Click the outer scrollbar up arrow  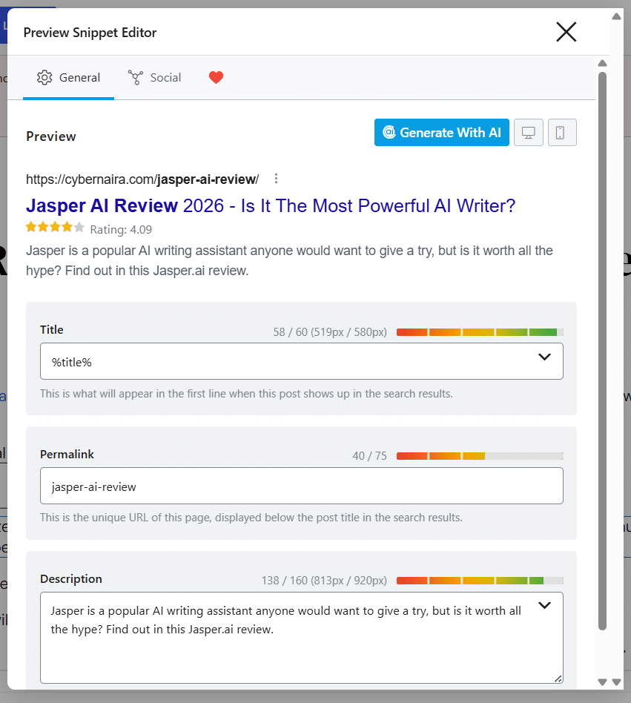[617, 16]
